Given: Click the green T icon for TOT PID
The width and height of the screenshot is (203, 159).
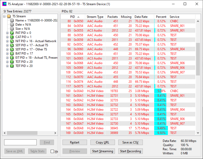Looking at the screenshot, I should (x=12, y=62).
